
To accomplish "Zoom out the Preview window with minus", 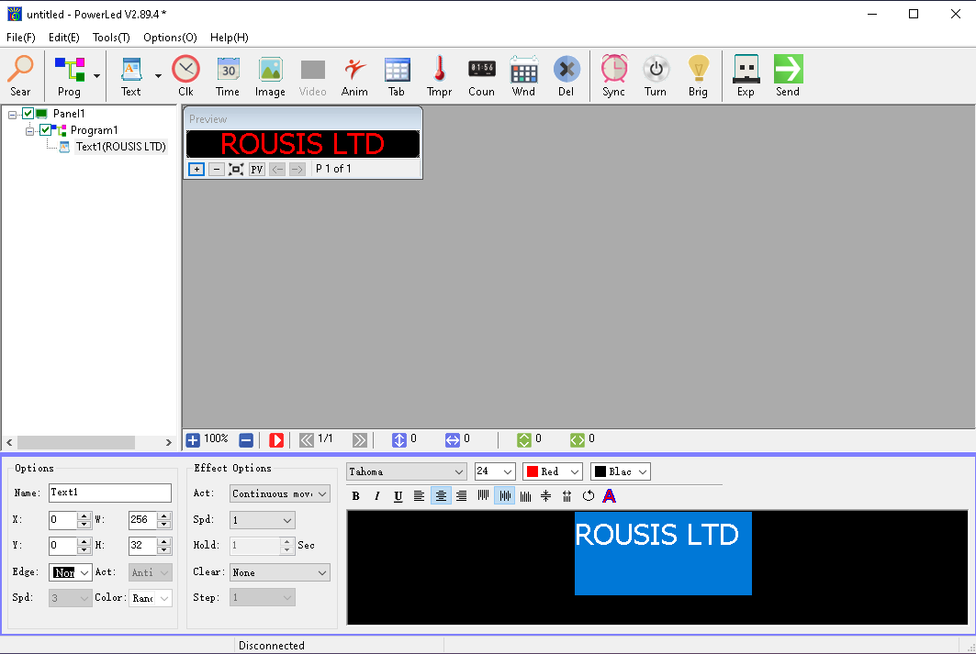I will click(x=216, y=169).
